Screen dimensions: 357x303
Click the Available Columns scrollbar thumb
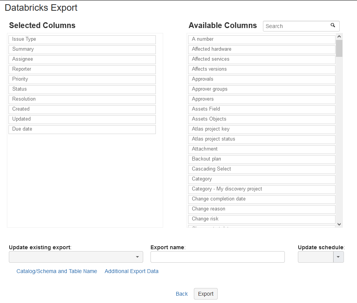[x=339, y=48]
